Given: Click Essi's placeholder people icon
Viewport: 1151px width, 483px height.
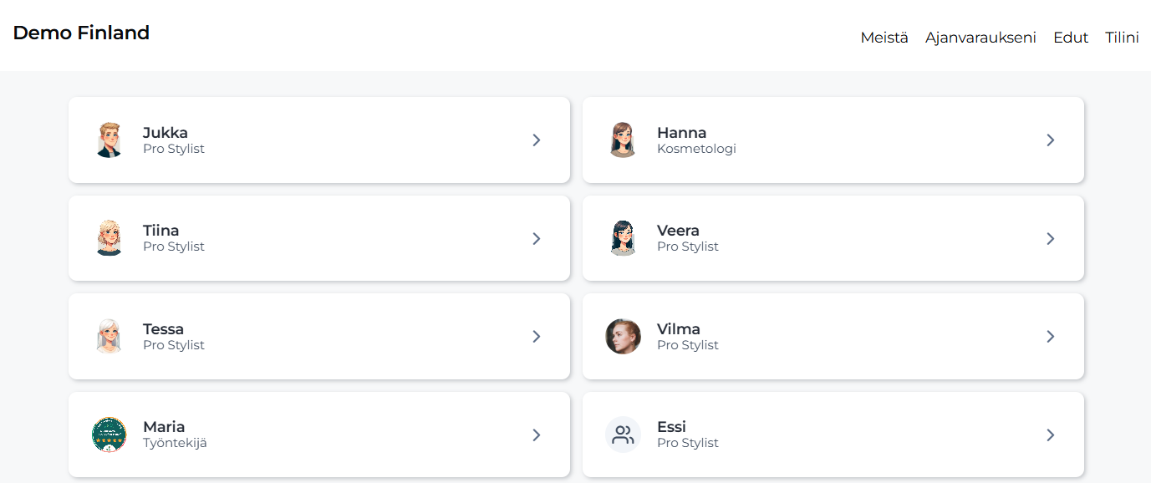Looking at the screenshot, I should click(x=623, y=435).
